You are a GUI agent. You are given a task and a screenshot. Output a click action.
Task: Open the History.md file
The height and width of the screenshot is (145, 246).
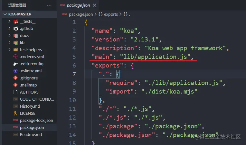click(x=29, y=106)
